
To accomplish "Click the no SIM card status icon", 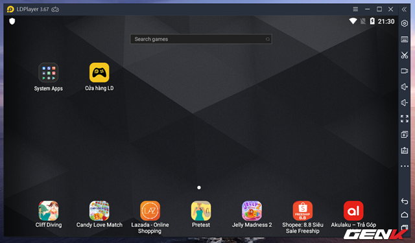I will click(363, 21).
